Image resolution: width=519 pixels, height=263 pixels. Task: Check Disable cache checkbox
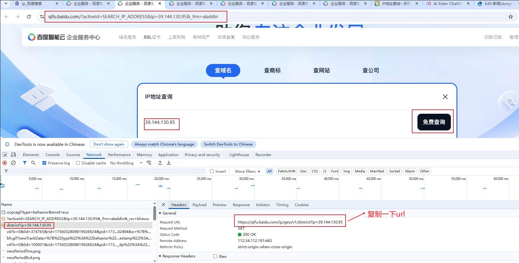click(x=78, y=163)
